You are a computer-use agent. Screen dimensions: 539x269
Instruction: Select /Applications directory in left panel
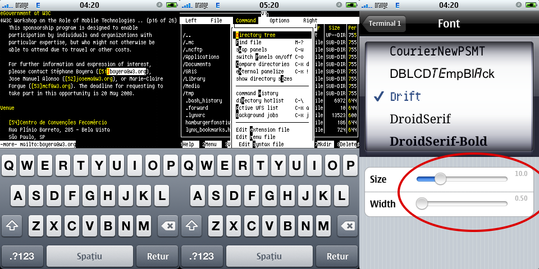[201, 57]
